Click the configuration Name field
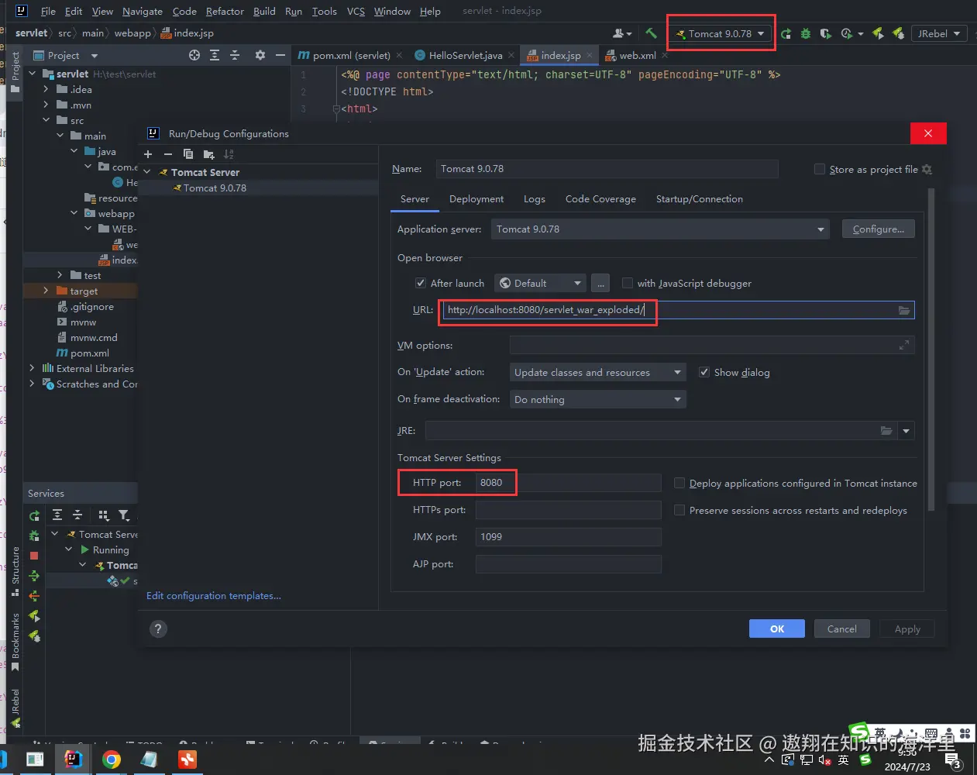977x775 pixels. 607,169
